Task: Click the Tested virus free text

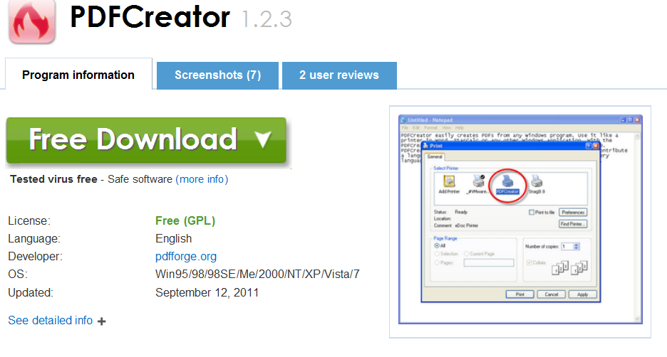Action: tap(53, 179)
